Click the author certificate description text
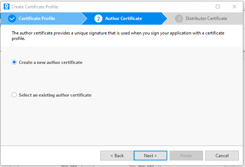The width and height of the screenshot is (245, 167). pos(118,36)
